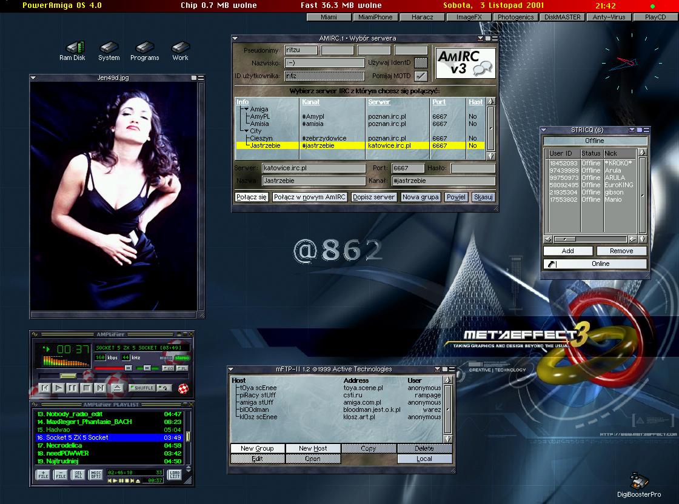Select the Hadwao track in playlist
The height and width of the screenshot is (504, 679).
tap(109, 429)
